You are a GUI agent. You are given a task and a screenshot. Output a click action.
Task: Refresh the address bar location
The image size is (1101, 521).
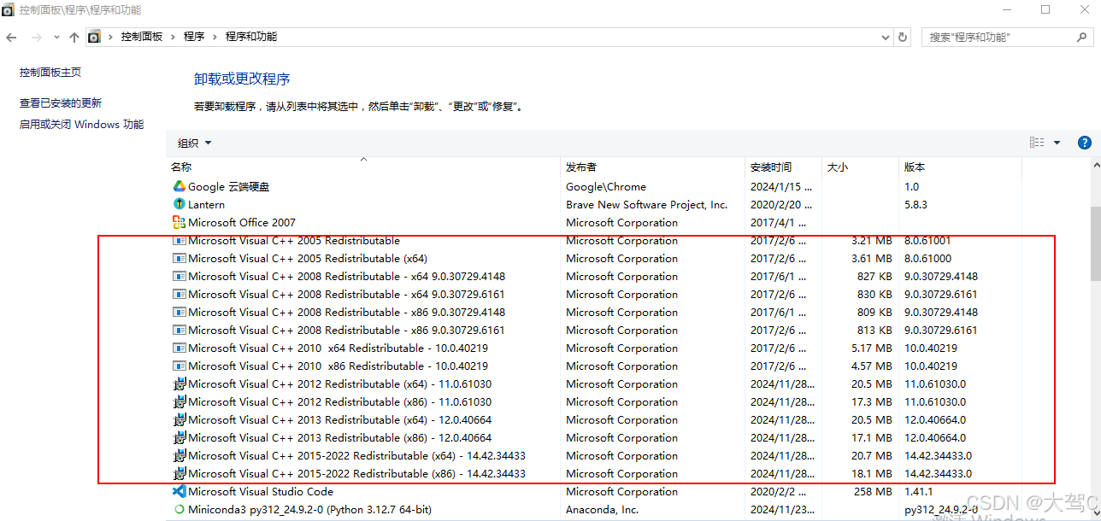(903, 37)
